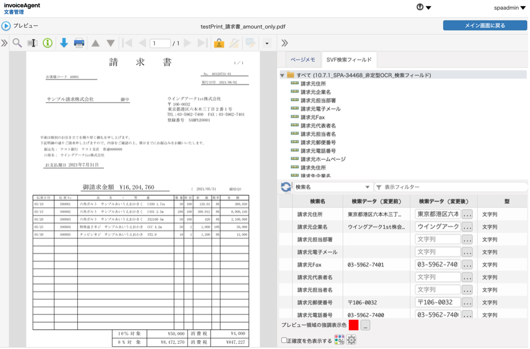This screenshot has height=349, width=530.
Task: Click the invoiceAgent 文書管理 logo
Action: point(22,9)
